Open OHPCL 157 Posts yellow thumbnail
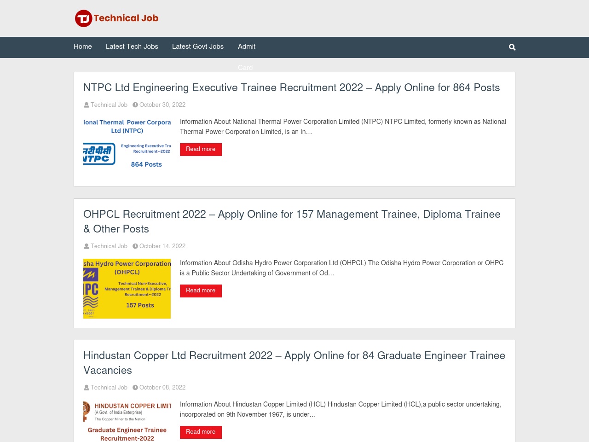Image resolution: width=589 pixels, height=442 pixels. point(127,289)
